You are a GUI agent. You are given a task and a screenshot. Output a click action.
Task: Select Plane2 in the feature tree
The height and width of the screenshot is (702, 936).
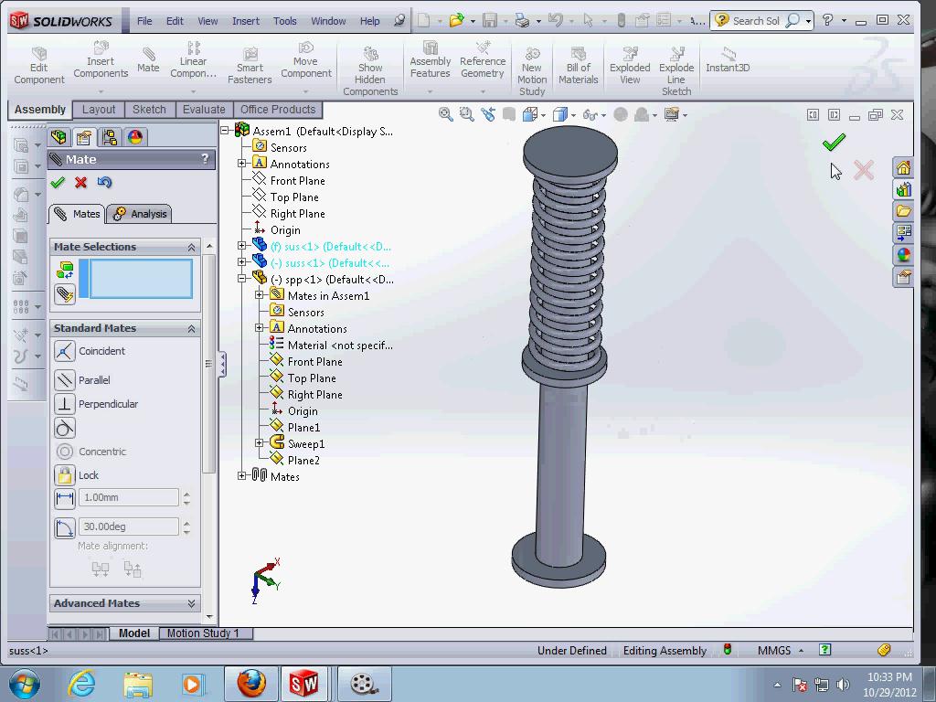(303, 461)
